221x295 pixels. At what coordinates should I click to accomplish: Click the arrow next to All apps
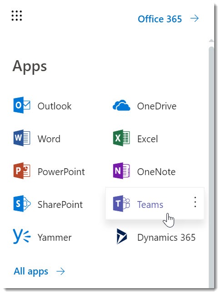point(60,271)
